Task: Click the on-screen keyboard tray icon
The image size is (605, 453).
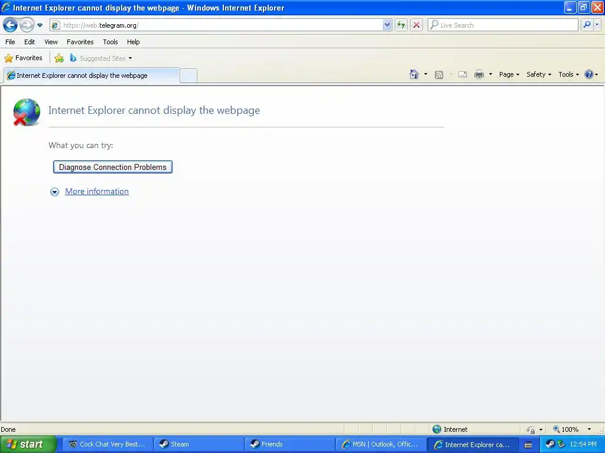Action: tap(528, 445)
